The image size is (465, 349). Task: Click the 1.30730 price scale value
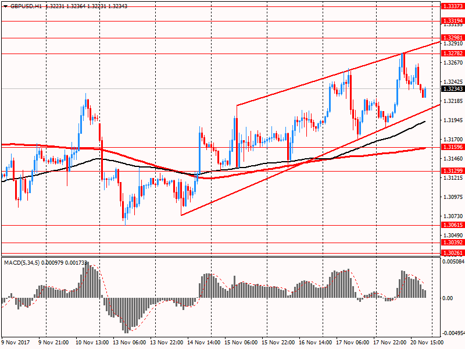coord(453,216)
